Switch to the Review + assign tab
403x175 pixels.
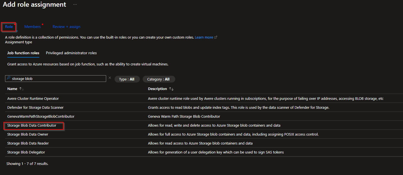click(x=66, y=27)
